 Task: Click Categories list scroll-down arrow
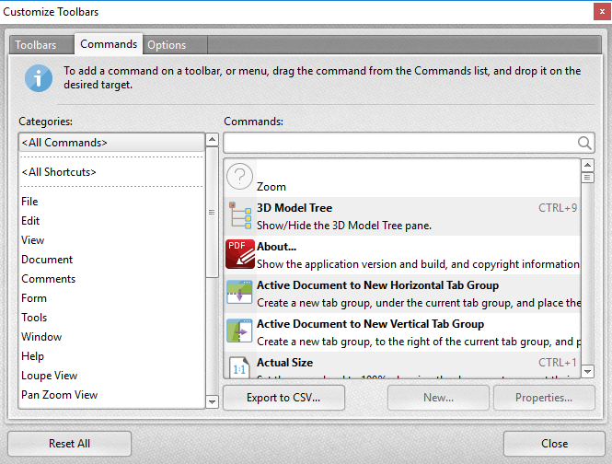point(212,401)
